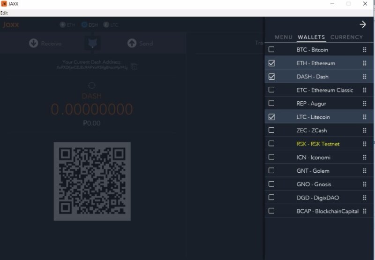Switch to the MENU tab
The image size is (375, 260).
pyautogui.click(x=283, y=37)
